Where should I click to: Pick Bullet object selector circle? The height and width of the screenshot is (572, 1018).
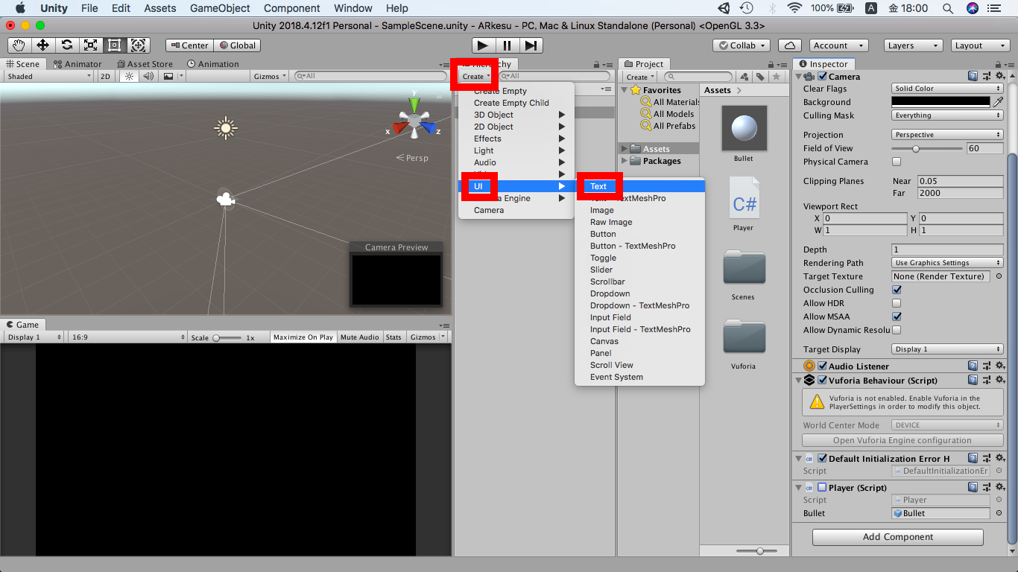[x=999, y=513]
